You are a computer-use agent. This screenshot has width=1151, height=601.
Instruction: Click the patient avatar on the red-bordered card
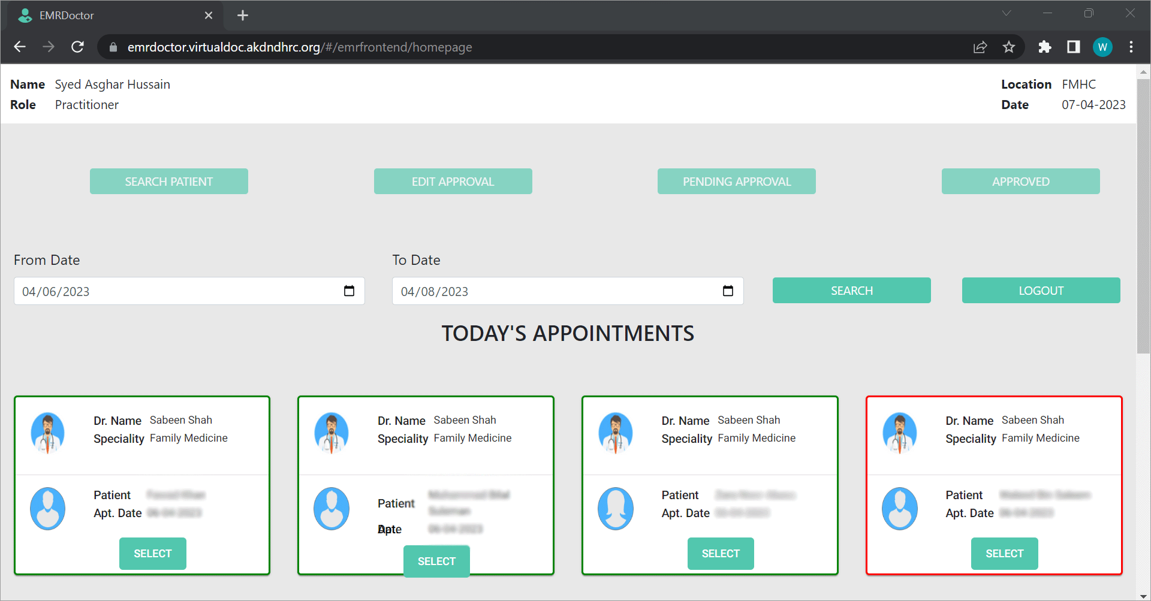coord(899,508)
